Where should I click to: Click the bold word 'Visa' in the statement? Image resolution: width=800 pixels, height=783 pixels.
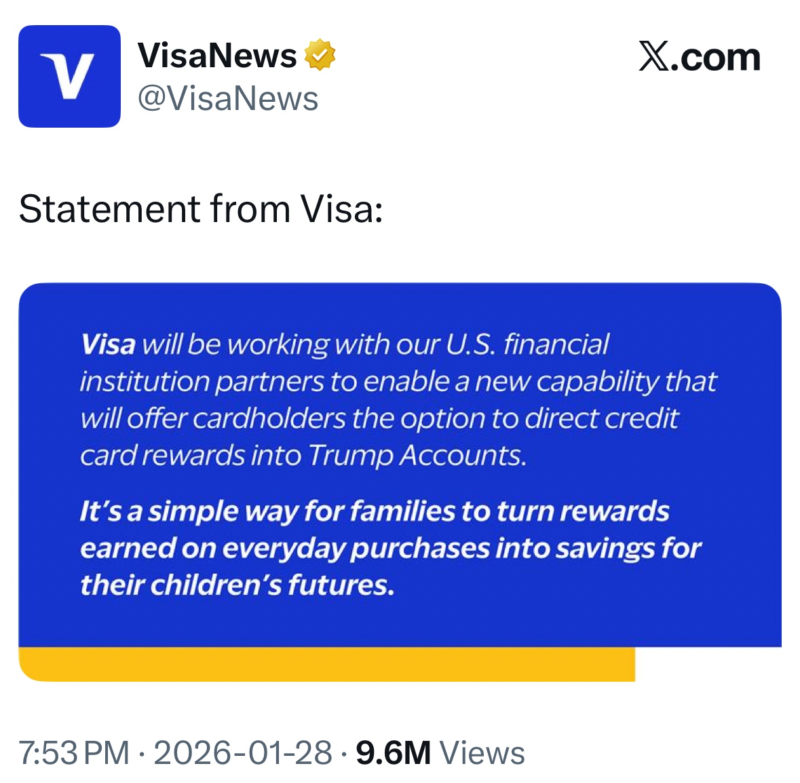108,344
